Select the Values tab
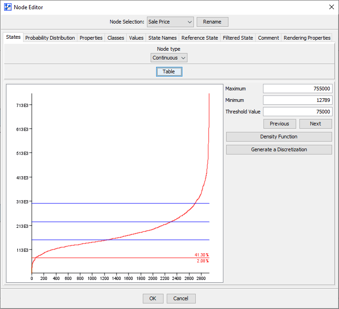Viewport: 339px width, 309px height. tap(136, 38)
